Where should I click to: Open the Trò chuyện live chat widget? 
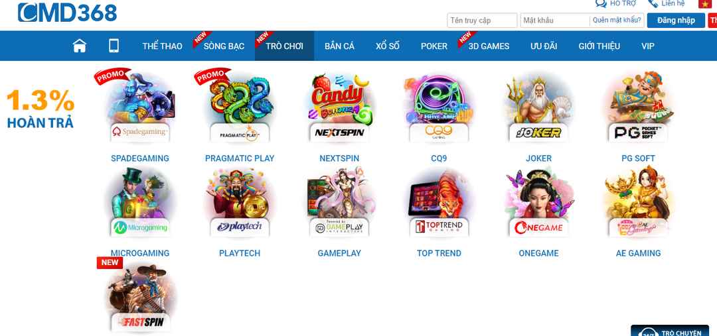(x=669, y=331)
